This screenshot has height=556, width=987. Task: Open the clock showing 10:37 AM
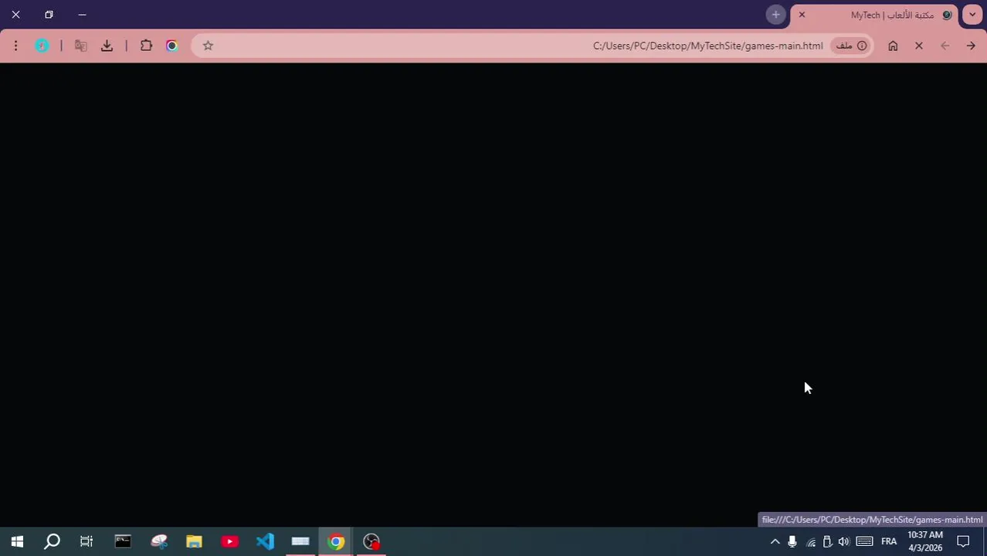[924, 541]
